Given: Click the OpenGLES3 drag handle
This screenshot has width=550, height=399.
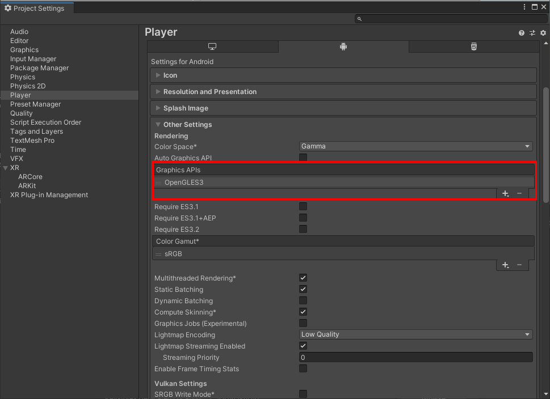Looking at the screenshot, I should pos(159,182).
